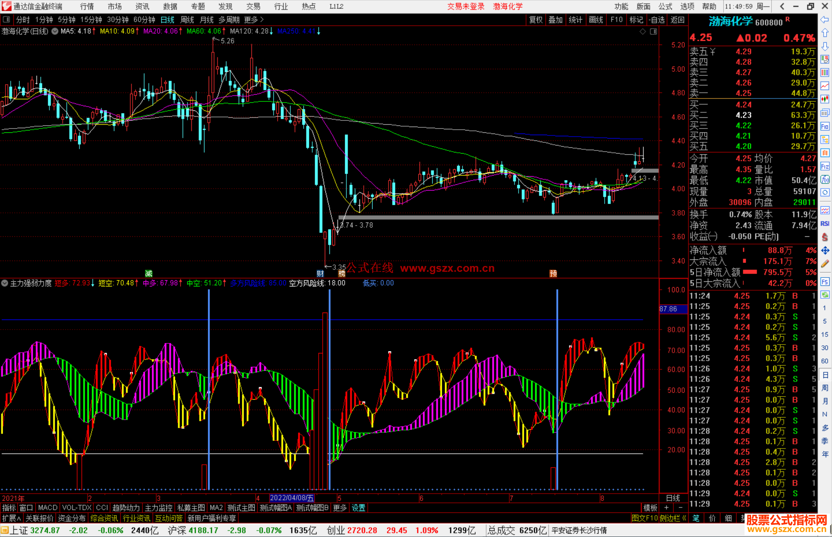This screenshot has height=537, width=832.
Task: Switch sidebar period to 1 minute
Action: pyautogui.click(x=825, y=308)
